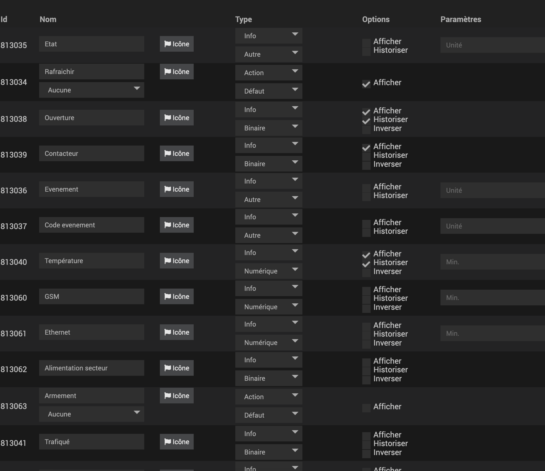Pick an icon for Alimentation secteur

tap(177, 368)
